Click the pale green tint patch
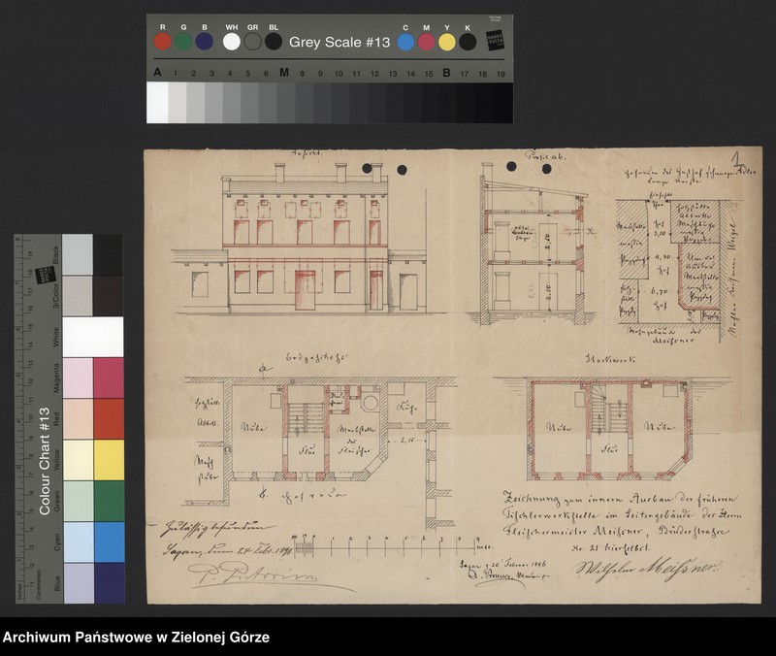776x656 pixels. point(79,501)
